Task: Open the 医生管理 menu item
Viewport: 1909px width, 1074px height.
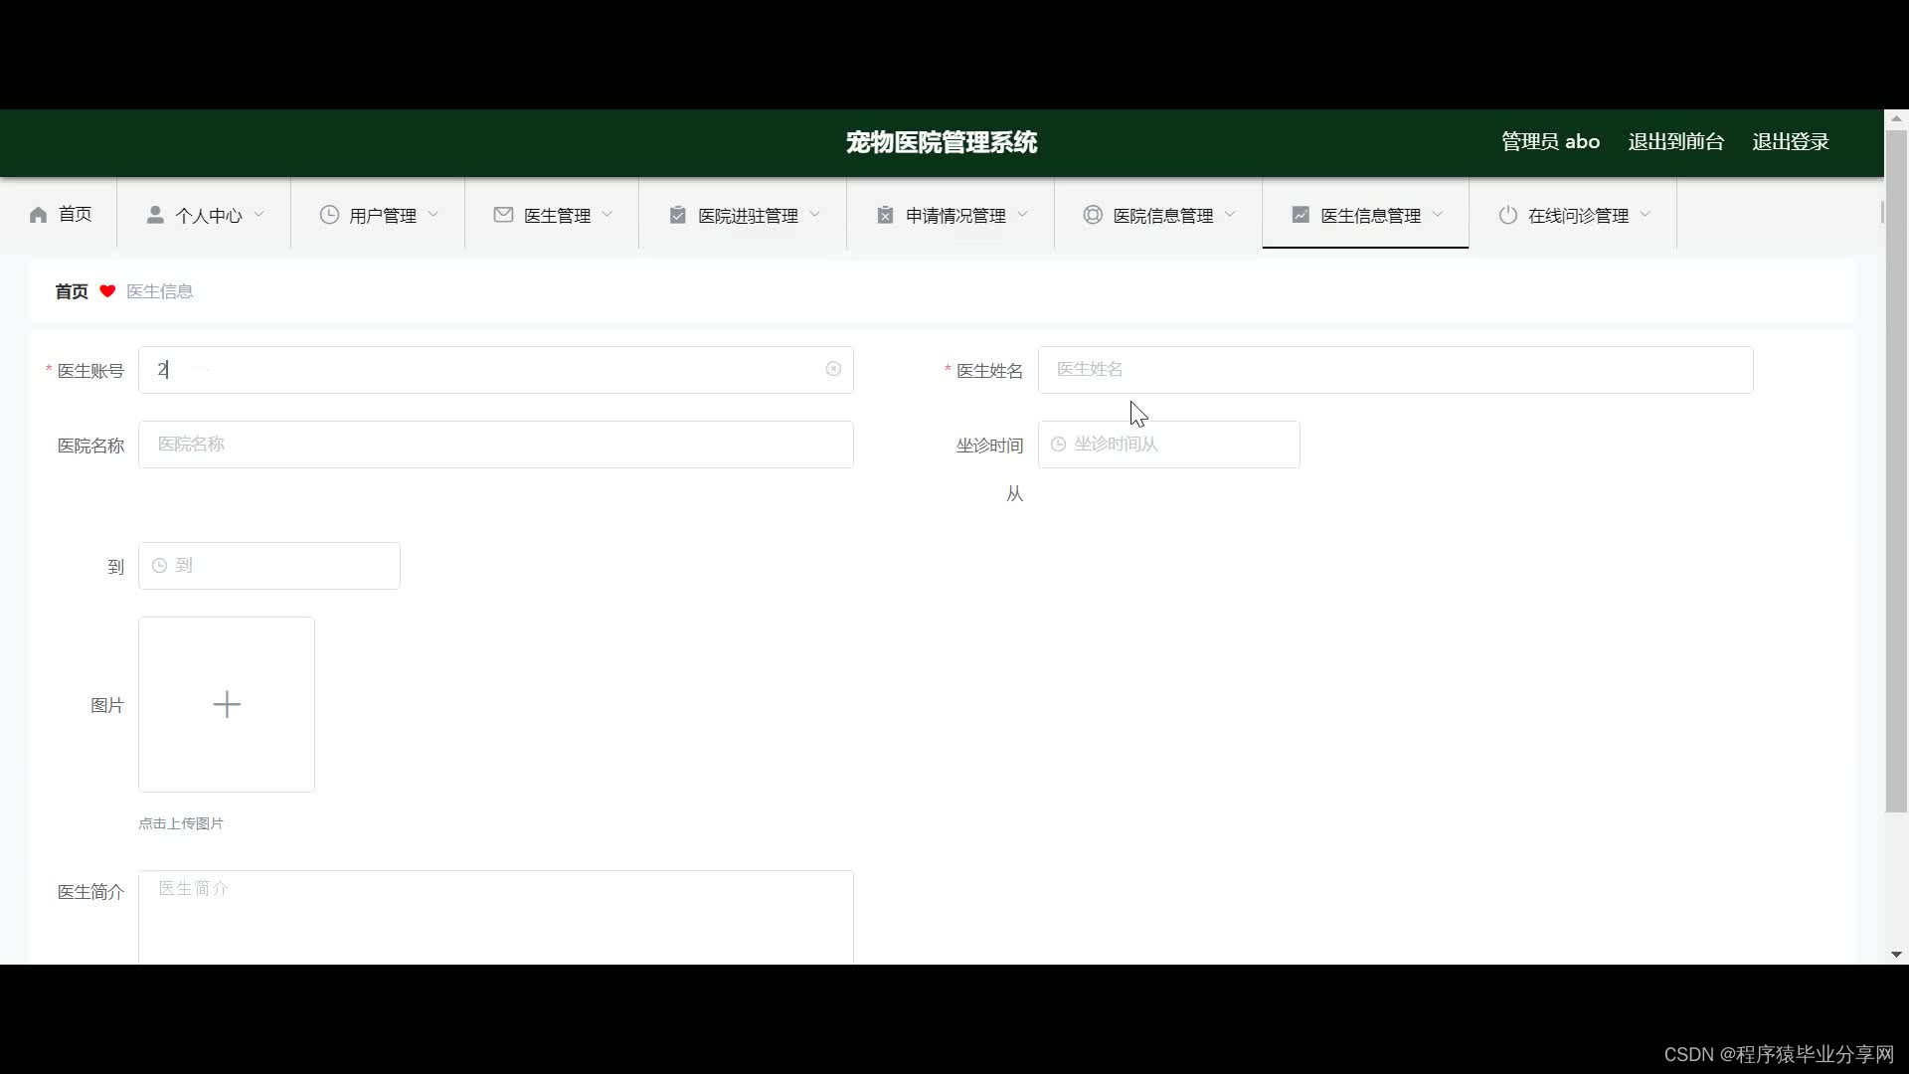Action: click(557, 215)
